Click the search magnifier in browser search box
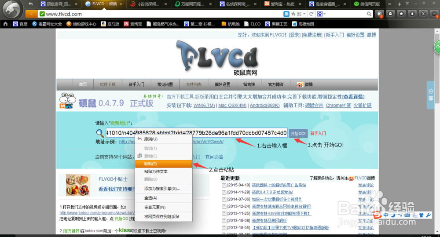Image resolution: width=440 pixels, height=237 pixels. coord(369,14)
